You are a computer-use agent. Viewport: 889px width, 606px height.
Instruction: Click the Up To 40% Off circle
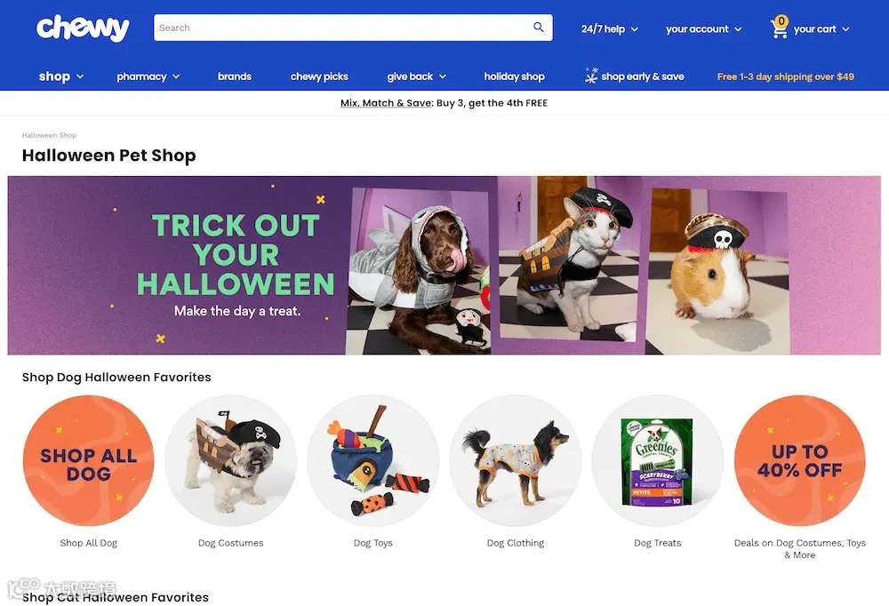[x=800, y=460]
